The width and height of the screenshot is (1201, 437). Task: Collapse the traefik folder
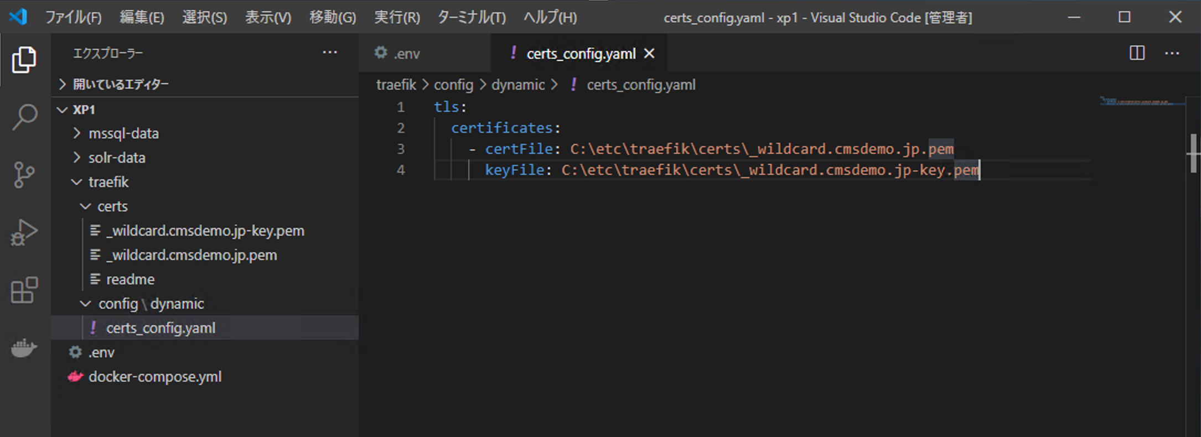pyautogui.click(x=77, y=182)
